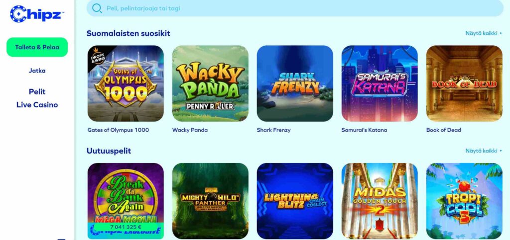Go to the Pelit menu item
The height and width of the screenshot is (240, 510).
[x=37, y=92]
